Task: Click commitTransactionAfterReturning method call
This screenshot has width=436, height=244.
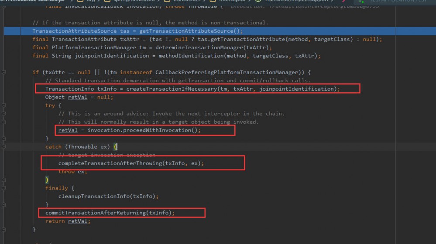Action: (96, 213)
